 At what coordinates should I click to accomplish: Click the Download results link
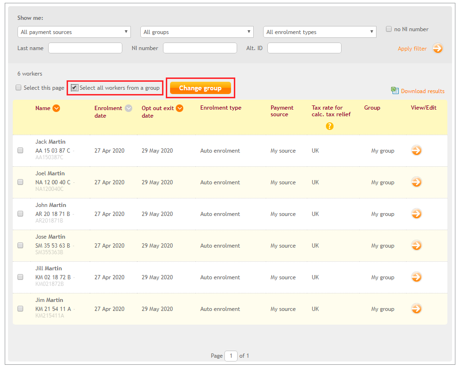[423, 91]
